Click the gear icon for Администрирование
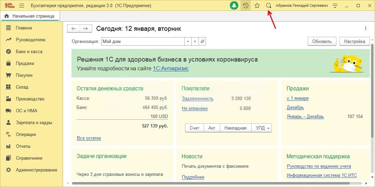The height and width of the screenshot is (187, 375). 8,170
